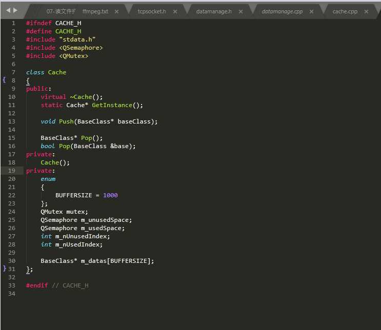Click on 'BaseClass* m_datas[BUFFERSIZE];' line
Screen dimensions: 381x330
97,261
